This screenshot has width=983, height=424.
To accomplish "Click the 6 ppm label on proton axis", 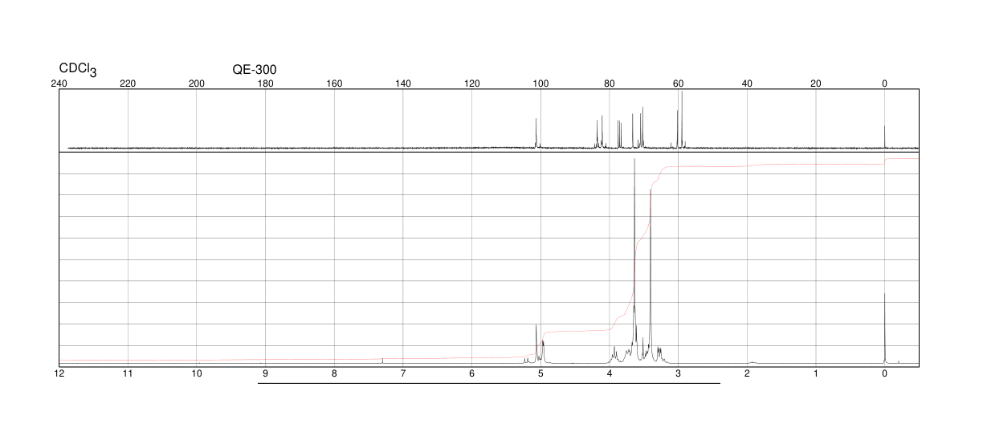I will tap(472, 373).
